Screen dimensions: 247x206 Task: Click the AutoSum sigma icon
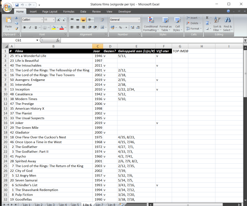point(208,18)
